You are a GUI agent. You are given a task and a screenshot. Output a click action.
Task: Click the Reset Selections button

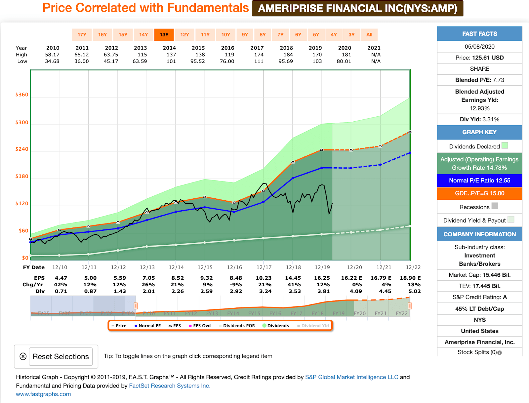click(x=61, y=356)
